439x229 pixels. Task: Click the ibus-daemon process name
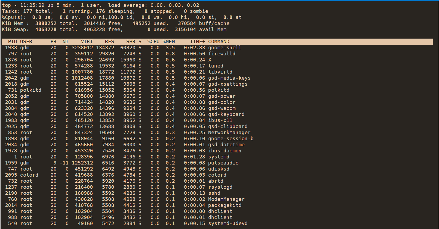[x=225, y=151]
